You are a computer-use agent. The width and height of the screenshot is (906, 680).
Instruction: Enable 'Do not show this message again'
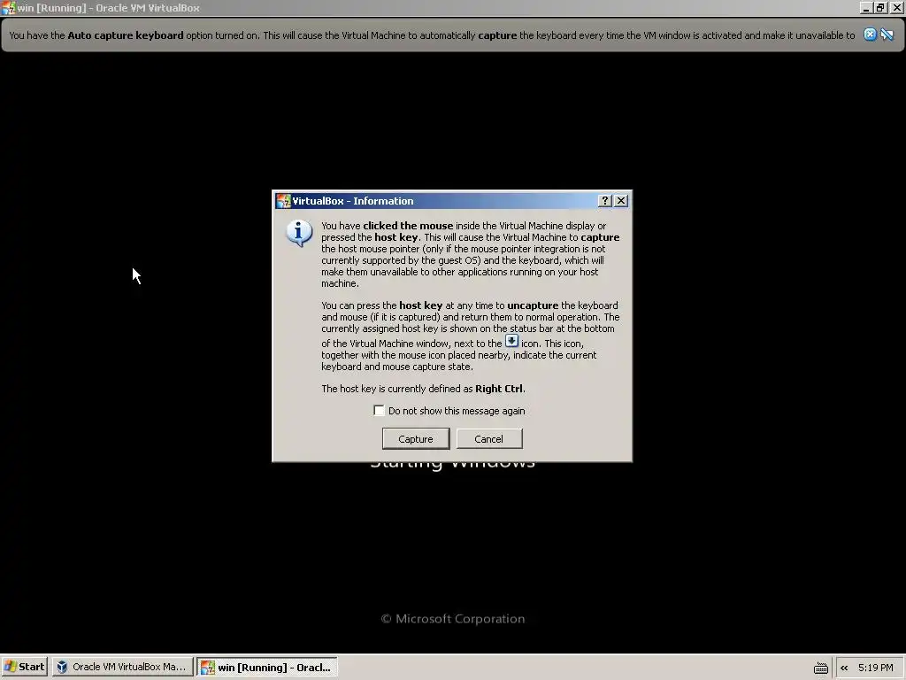pos(379,411)
